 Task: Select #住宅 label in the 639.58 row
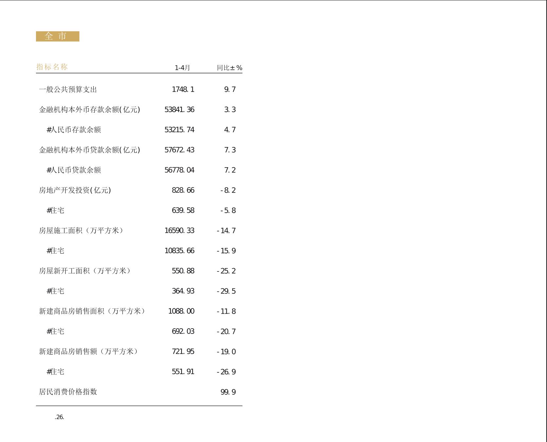(55, 210)
